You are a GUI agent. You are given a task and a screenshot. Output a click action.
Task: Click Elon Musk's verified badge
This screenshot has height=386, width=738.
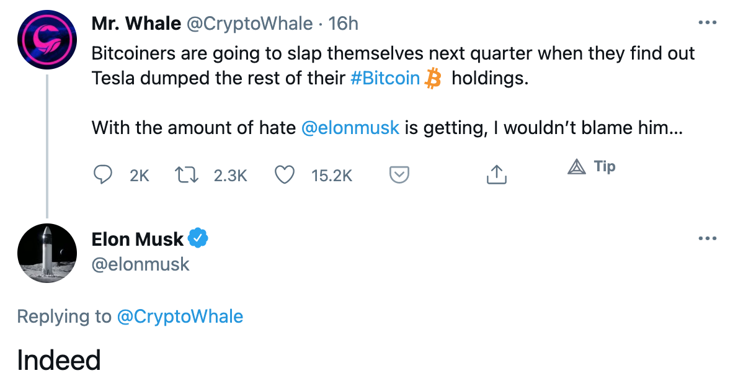click(198, 238)
